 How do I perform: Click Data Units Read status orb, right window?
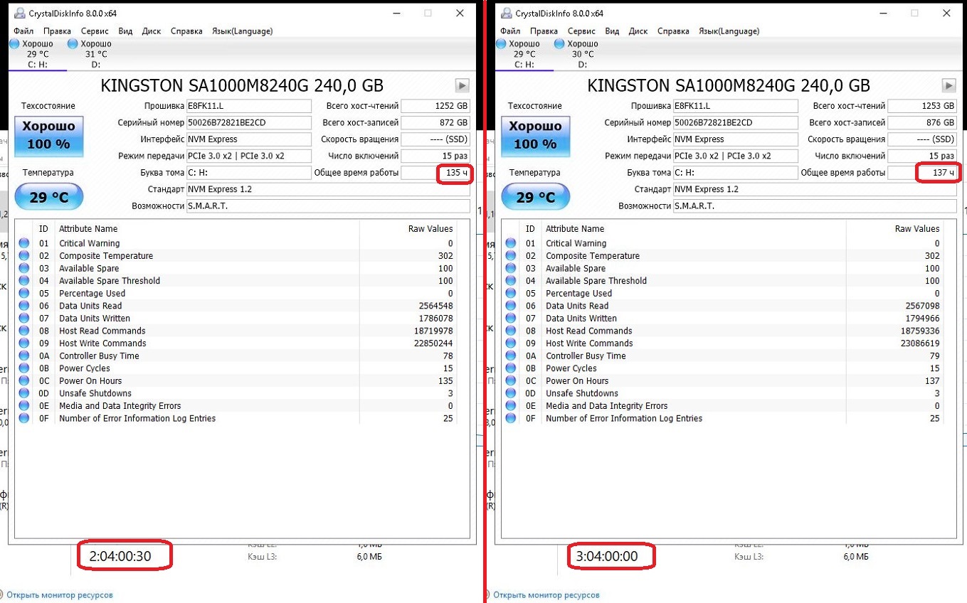pos(511,306)
